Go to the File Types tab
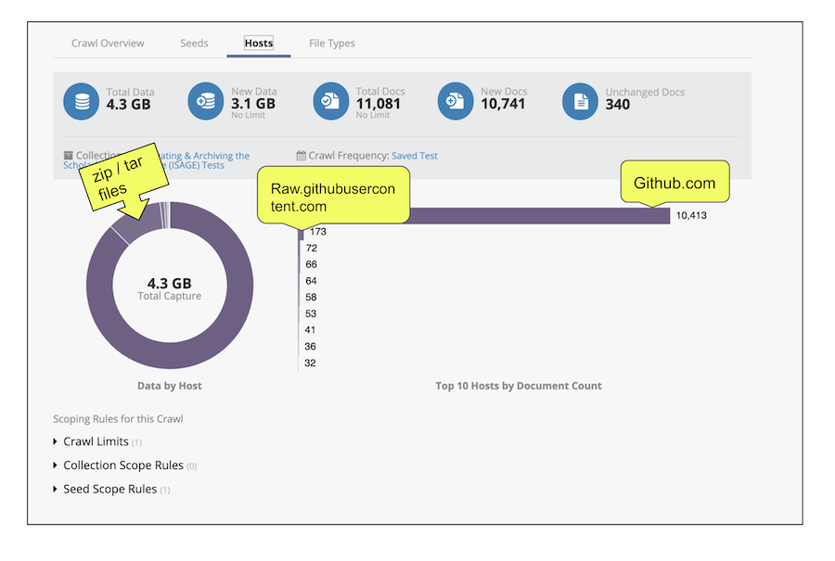The width and height of the screenshot is (835, 561). pyautogui.click(x=331, y=44)
